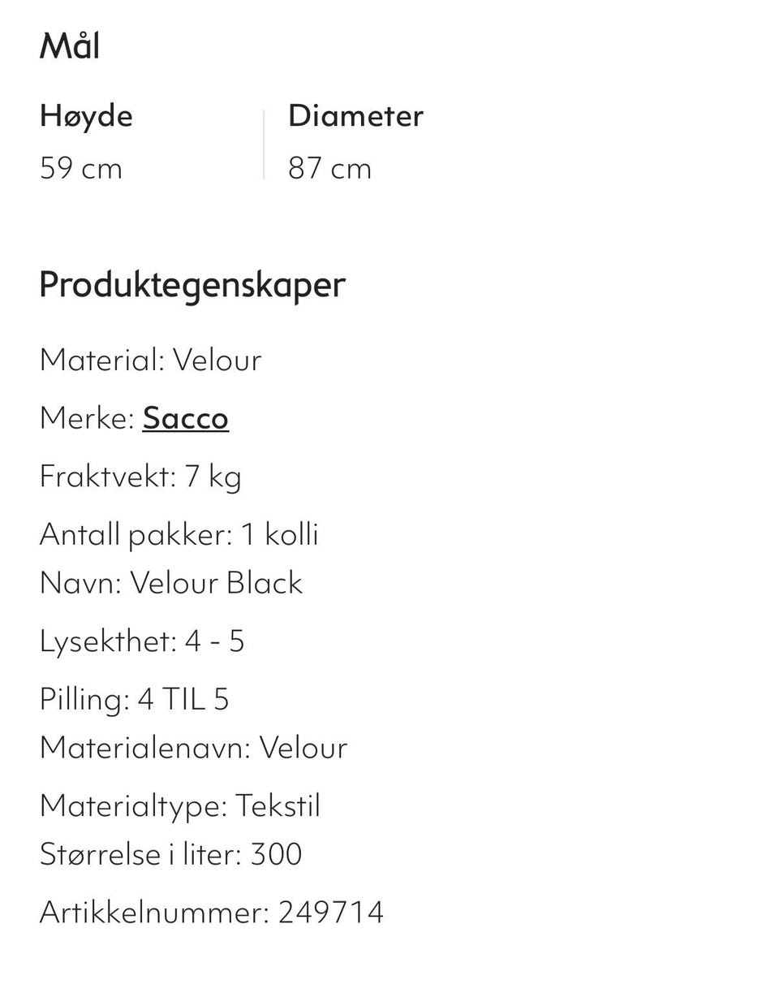
Task: Click the Lysekthet: 4 - 5 line
Action: tap(142, 641)
